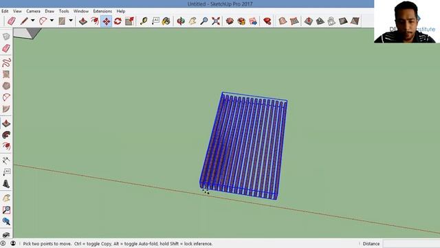This screenshot has width=440, height=248.
Task: Open the Draw menu
Action: [x=49, y=11]
